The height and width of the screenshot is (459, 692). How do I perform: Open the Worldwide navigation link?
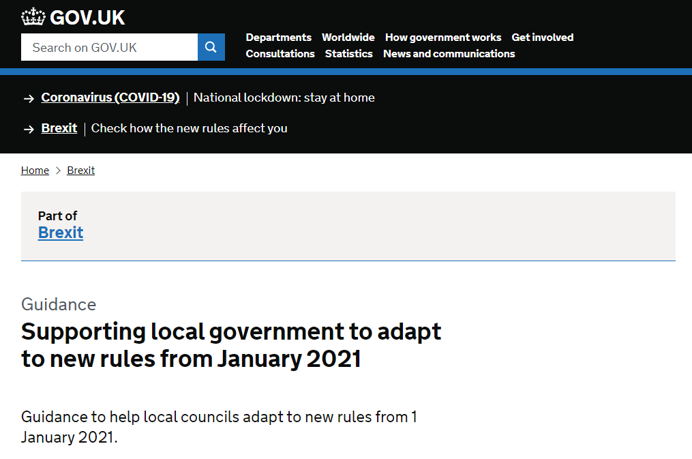(348, 38)
